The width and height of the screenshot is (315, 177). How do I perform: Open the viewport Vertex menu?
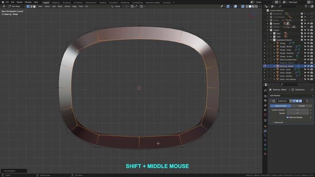(67, 6)
